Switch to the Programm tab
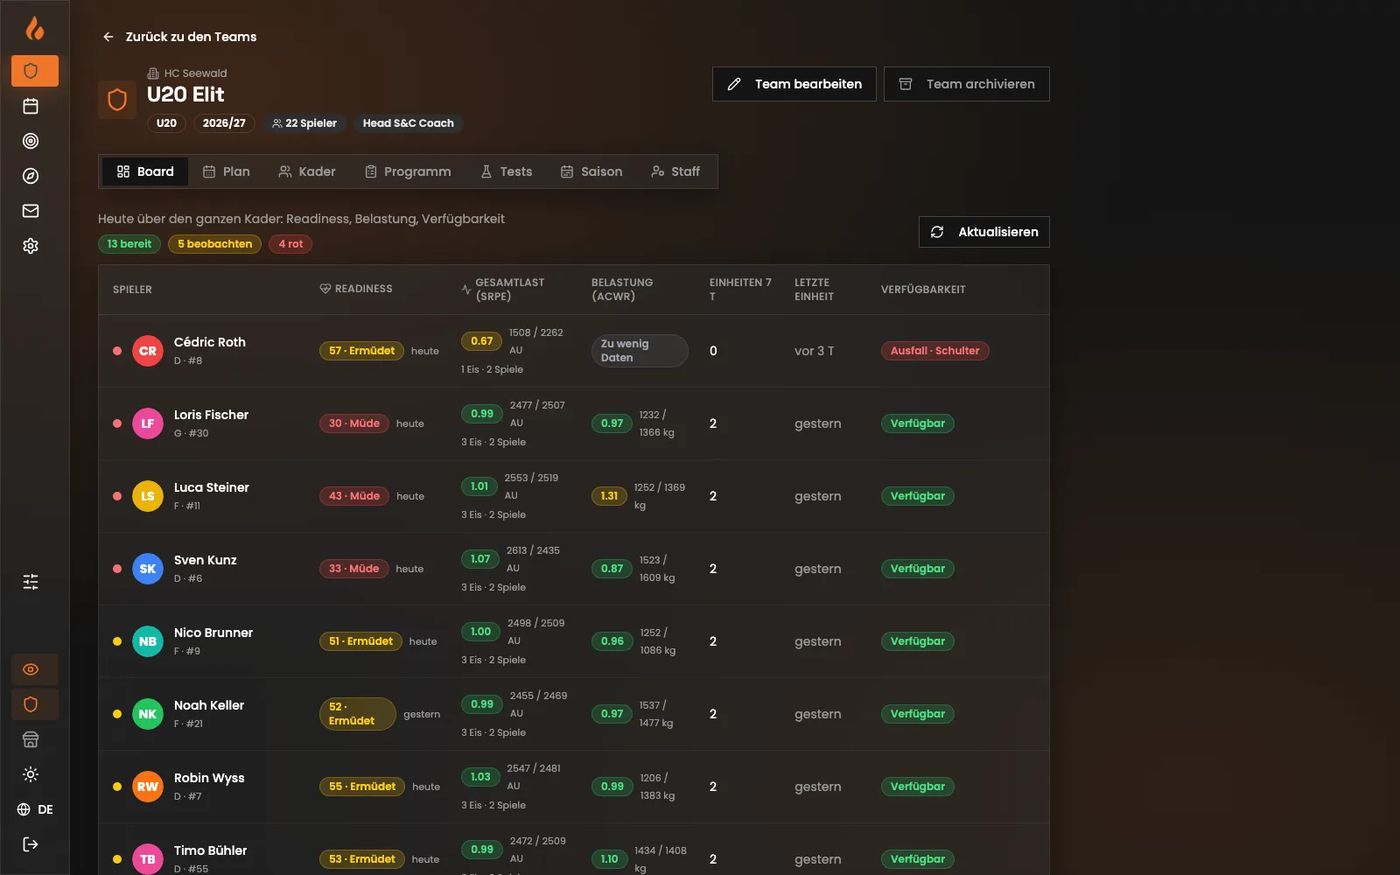This screenshot has height=875, width=1400. pyautogui.click(x=408, y=171)
